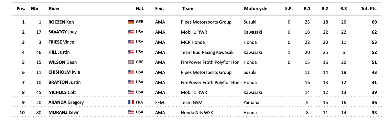Click the German flag beside Ken Roczen
The image size is (388, 120).
[131, 22]
